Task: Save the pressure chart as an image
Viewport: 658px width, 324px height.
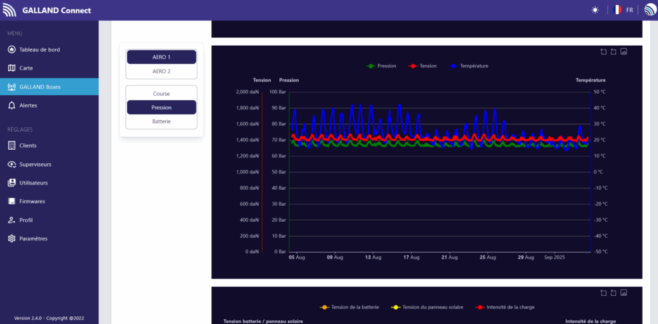Action: [x=623, y=52]
